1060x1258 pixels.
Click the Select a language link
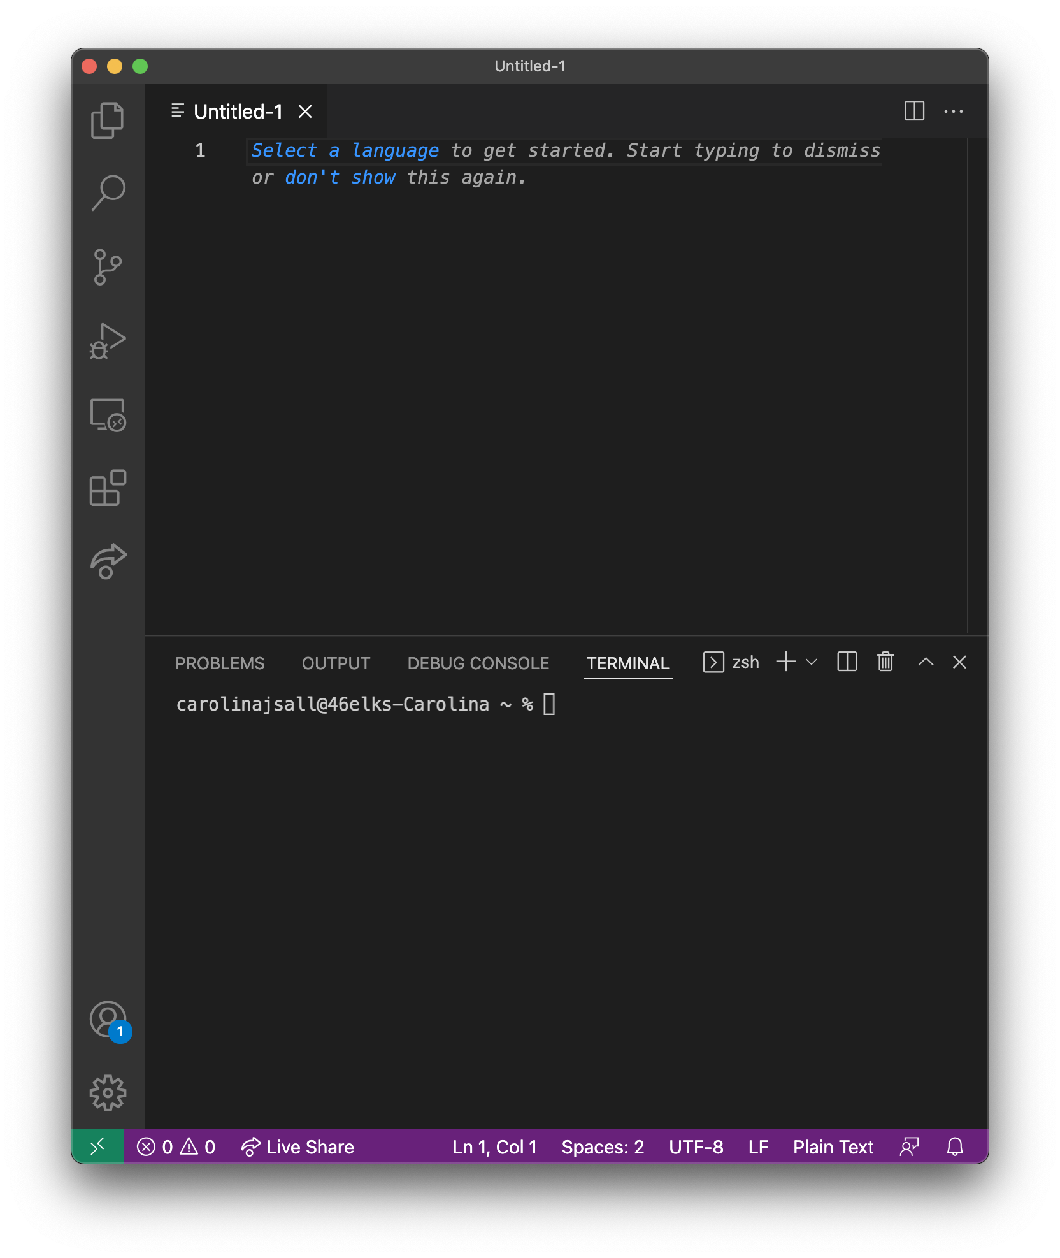coord(345,150)
